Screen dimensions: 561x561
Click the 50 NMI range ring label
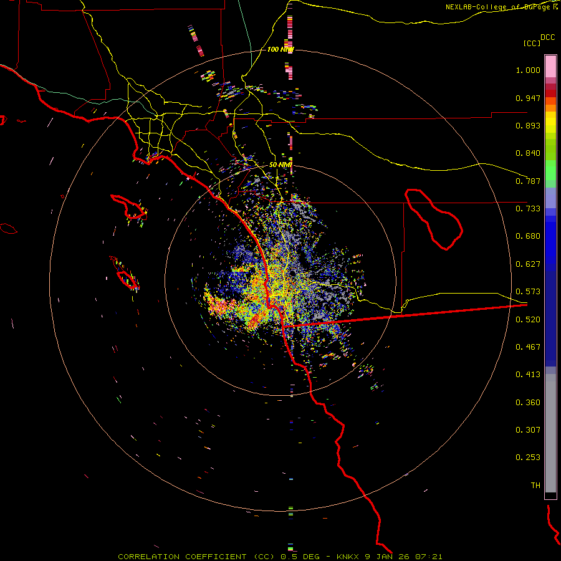(x=280, y=165)
